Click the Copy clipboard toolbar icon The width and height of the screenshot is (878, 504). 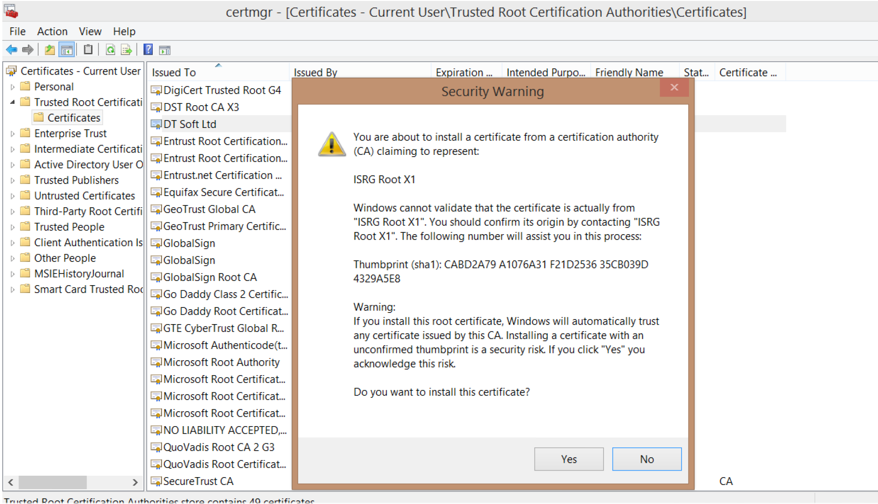pos(88,50)
